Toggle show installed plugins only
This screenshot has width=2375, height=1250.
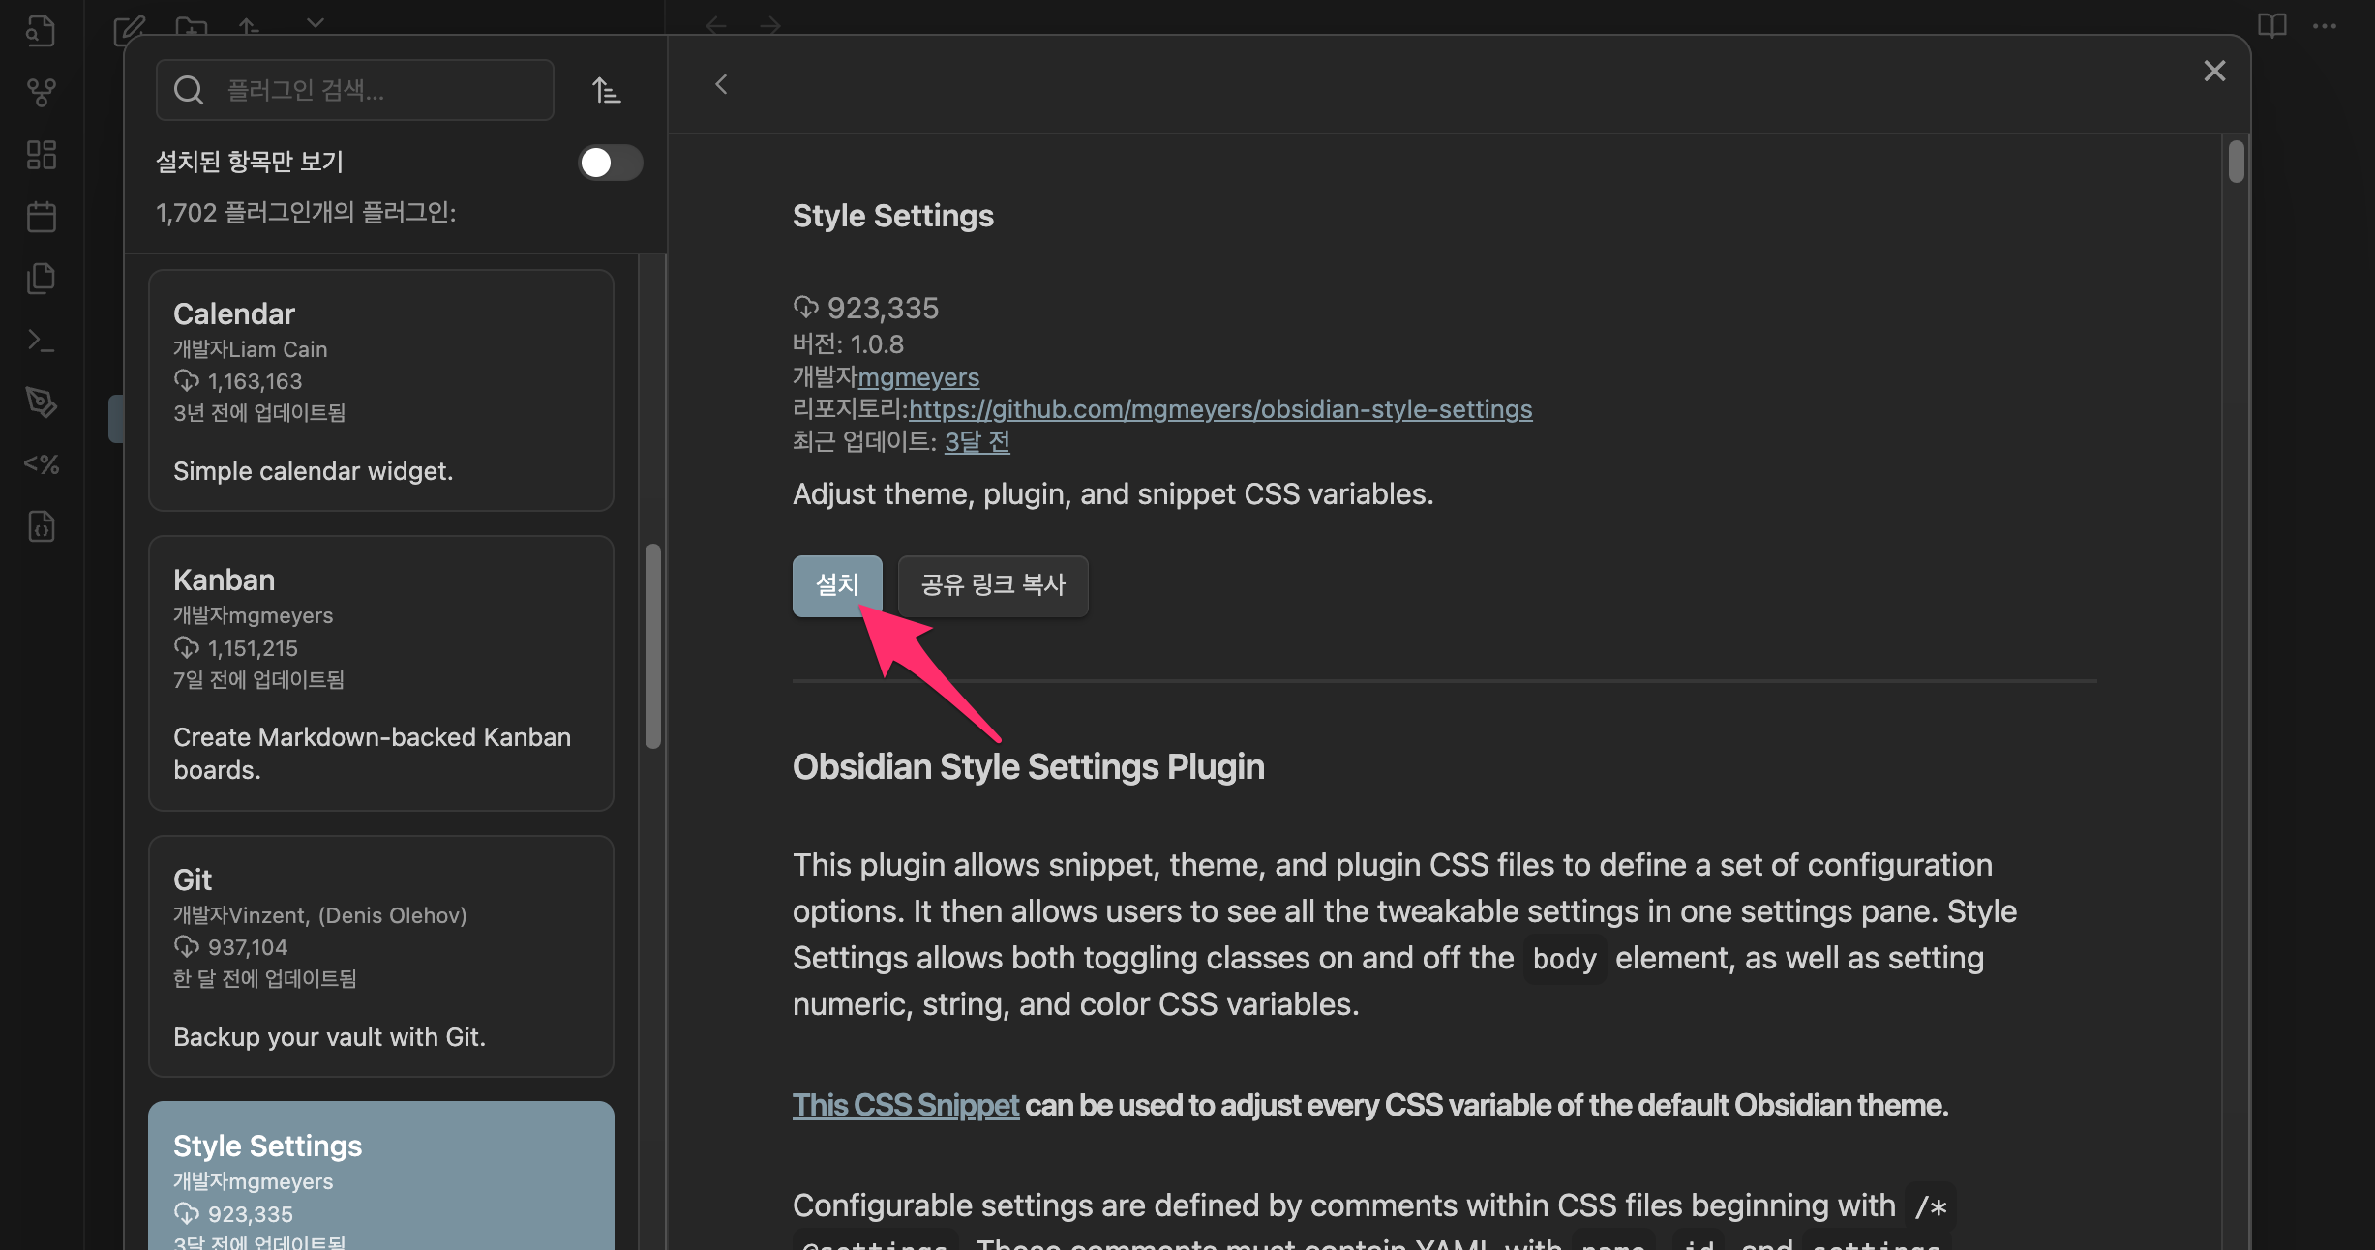click(x=610, y=163)
